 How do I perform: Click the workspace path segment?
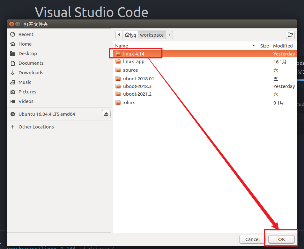(152, 35)
